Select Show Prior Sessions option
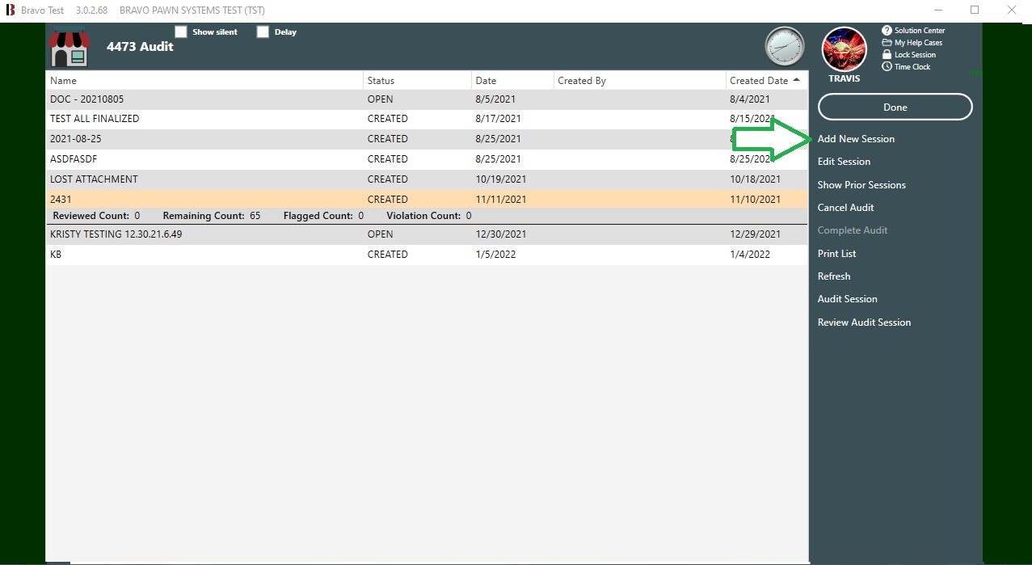 tap(861, 185)
